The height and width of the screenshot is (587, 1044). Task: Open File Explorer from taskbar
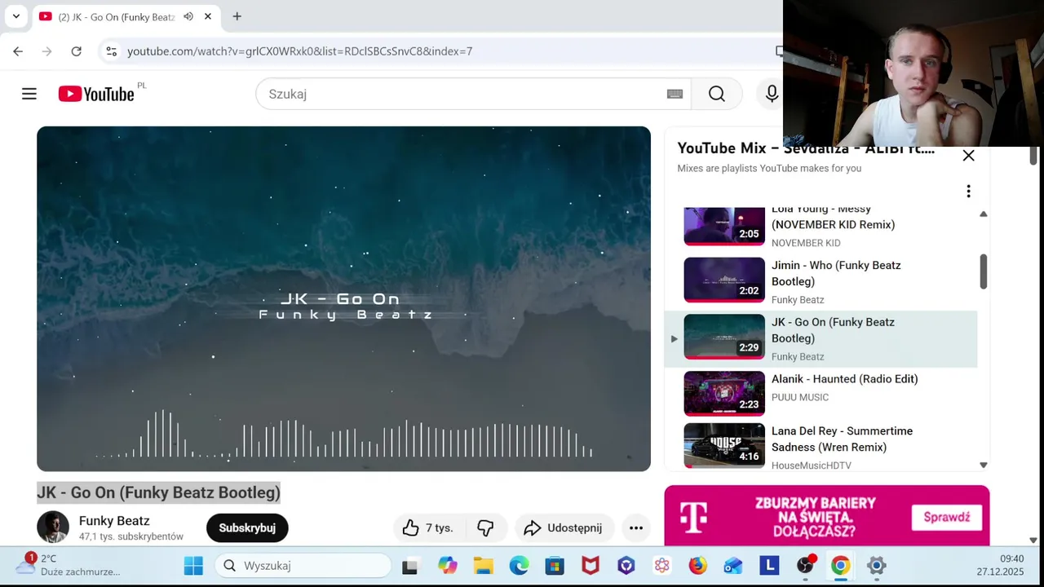483,566
